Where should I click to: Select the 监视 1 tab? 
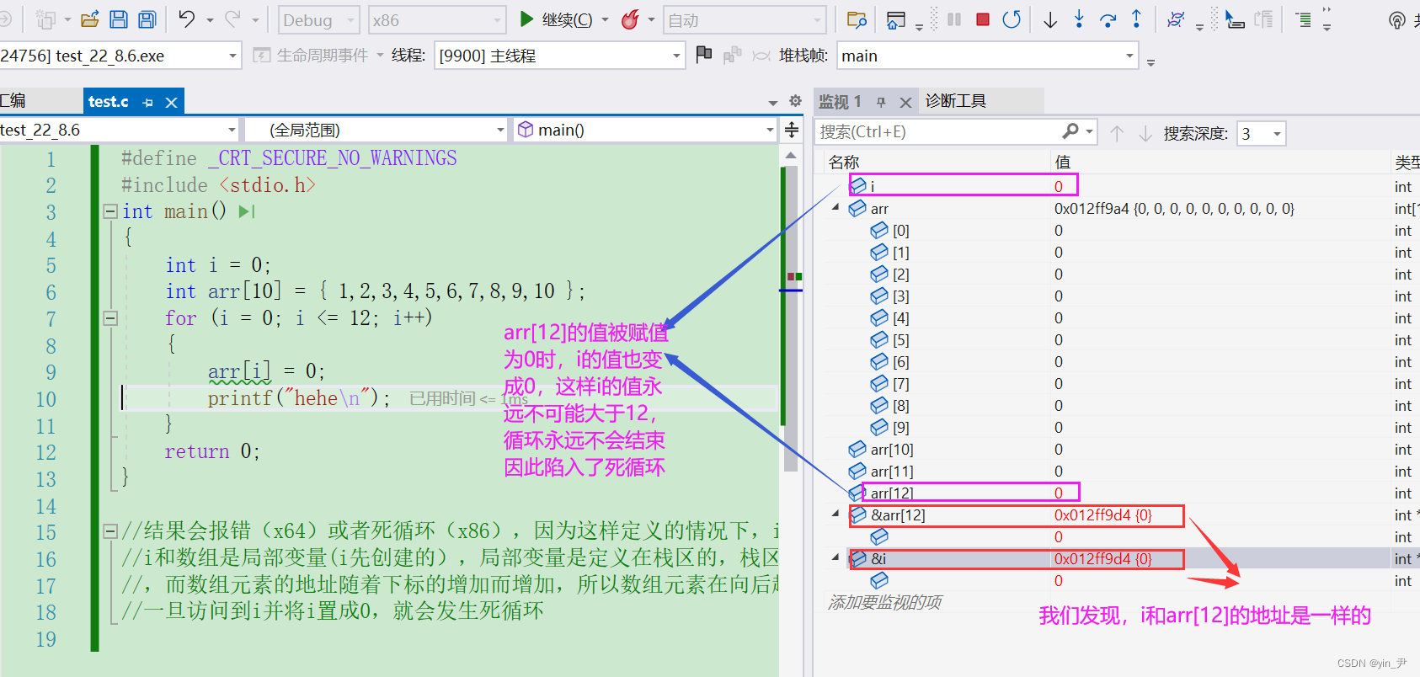click(x=840, y=102)
